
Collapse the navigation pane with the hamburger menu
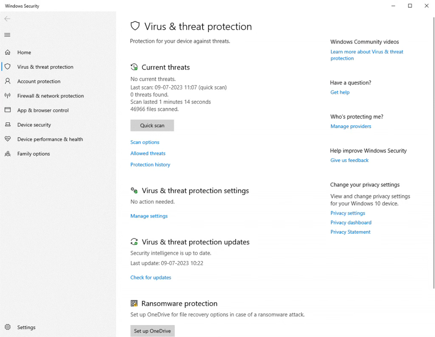coord(7,35)
